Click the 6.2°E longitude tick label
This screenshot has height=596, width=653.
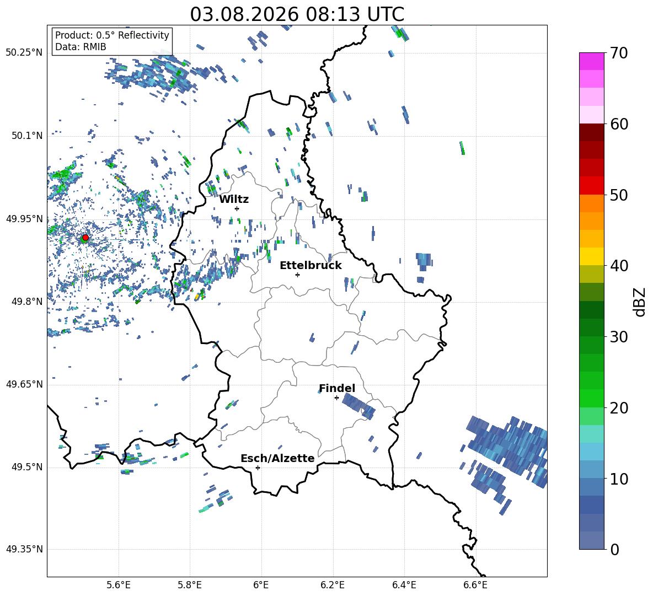(x=333, y=585)
